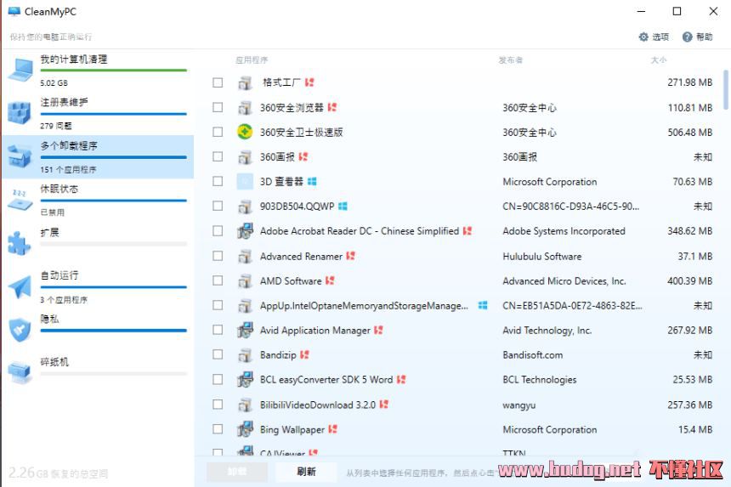Click the 选项 gear icon
731x487 pixels.
click(x=643, y=37)
